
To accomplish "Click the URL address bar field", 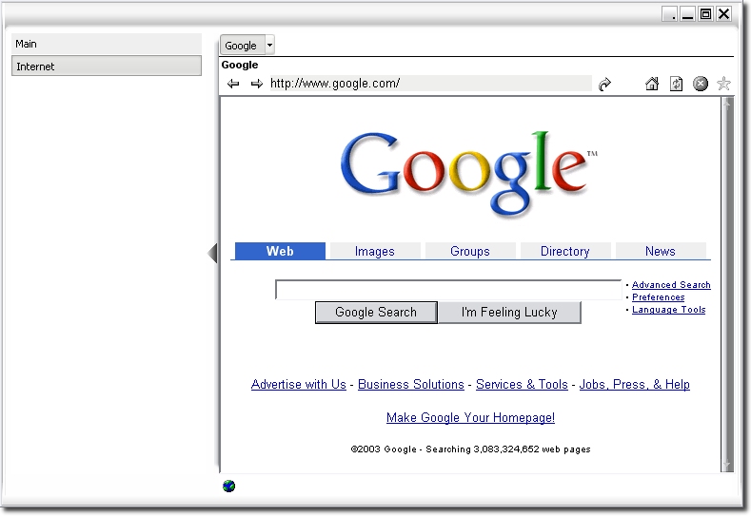I will click(x=430, y=84).
